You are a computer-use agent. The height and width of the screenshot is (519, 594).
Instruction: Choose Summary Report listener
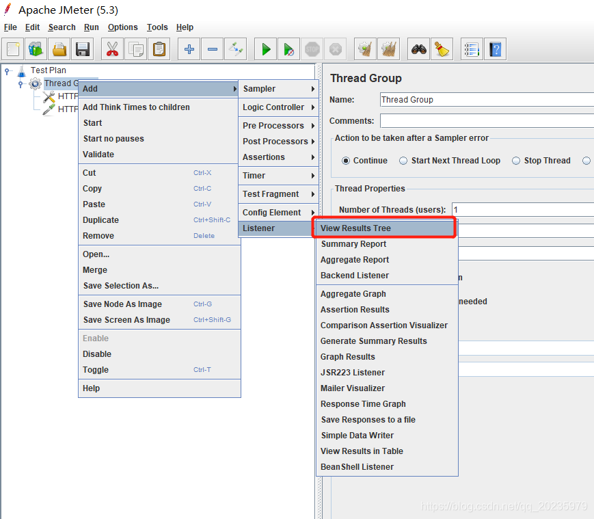pyautogui.click(x=387, y=244)
